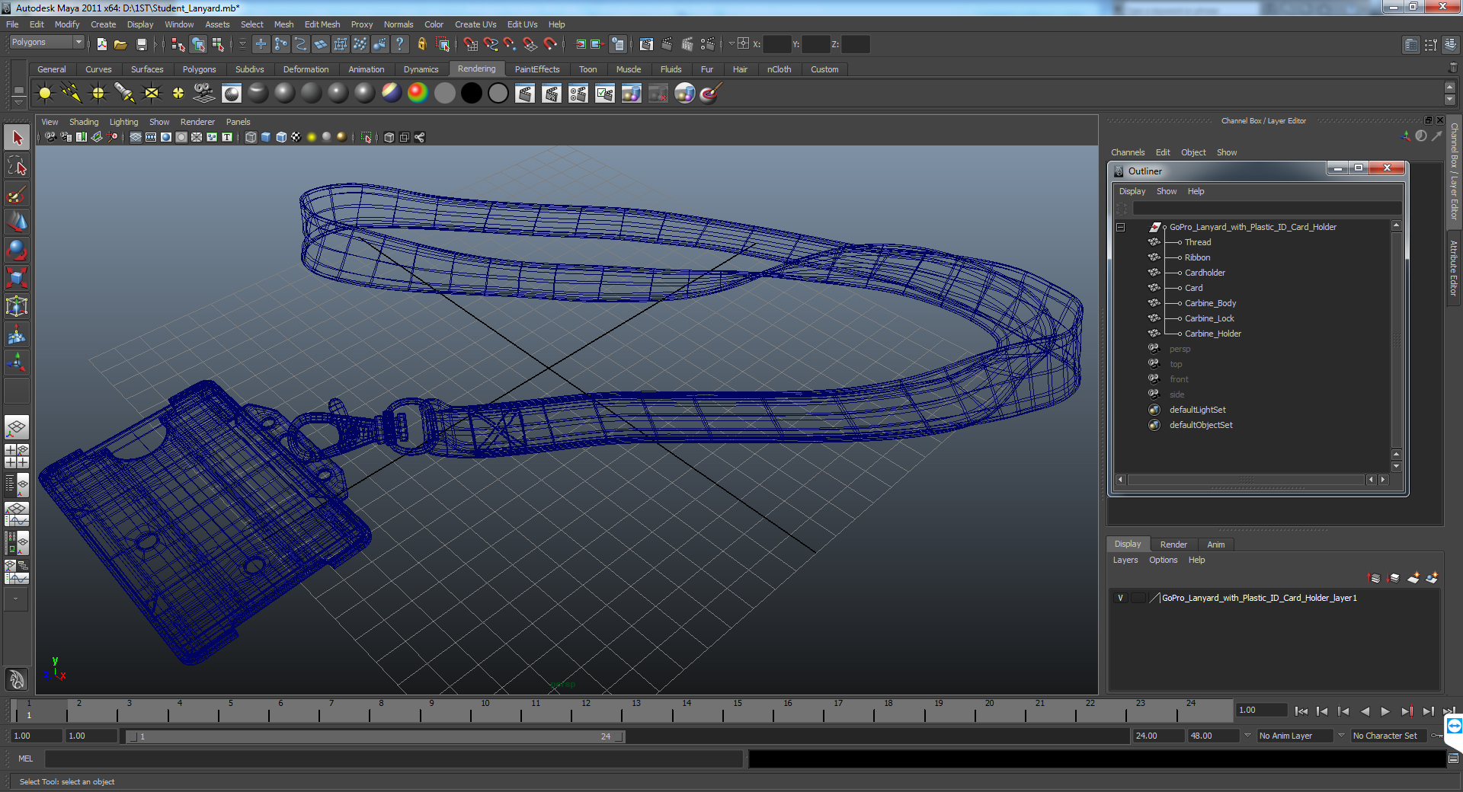Choose the Rotate tool sphere icon
Viewport: 1463px width, 792px height.
[x=17, y=250]
